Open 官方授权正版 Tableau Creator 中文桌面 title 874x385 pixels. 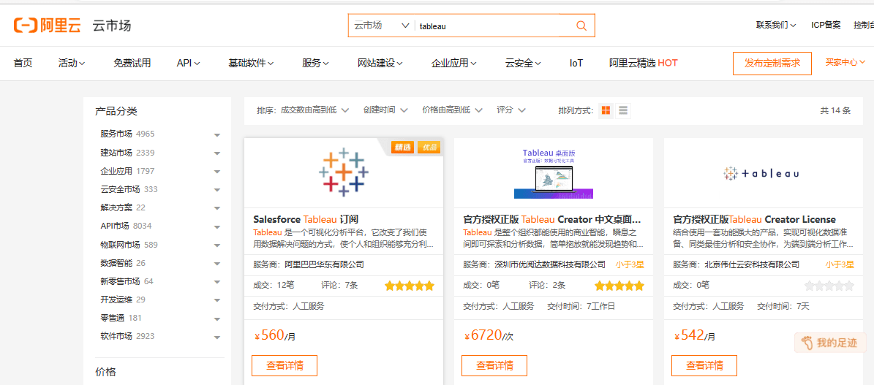(551, 219)
